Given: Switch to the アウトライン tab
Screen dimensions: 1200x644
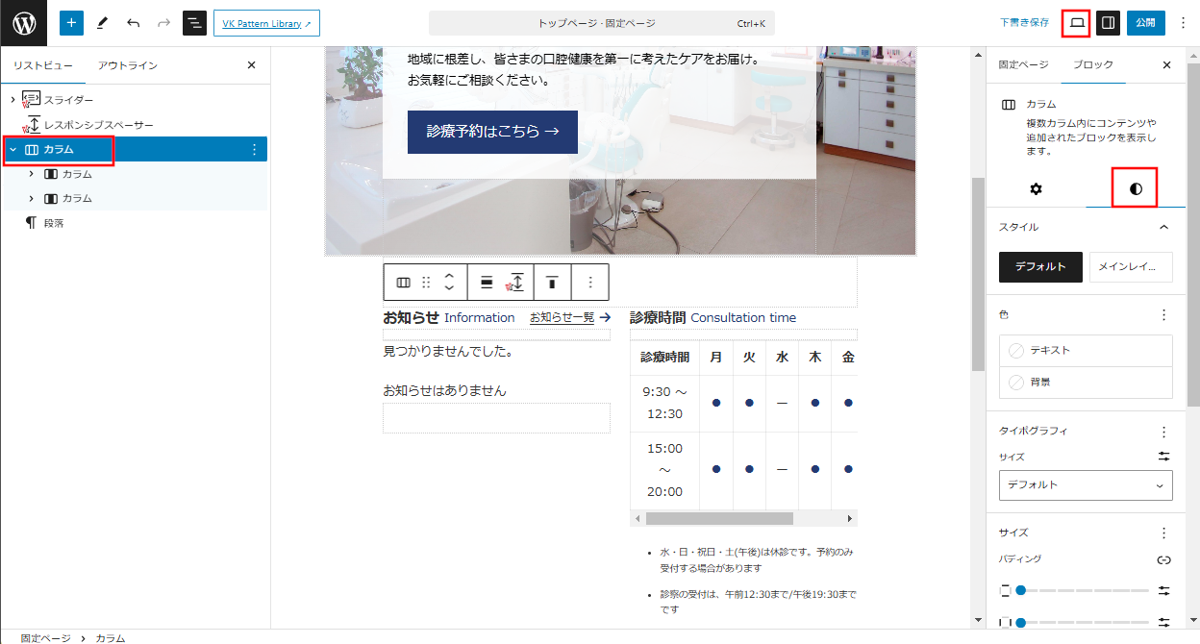Looking at the screenshot, I should [x=127, y=65].
